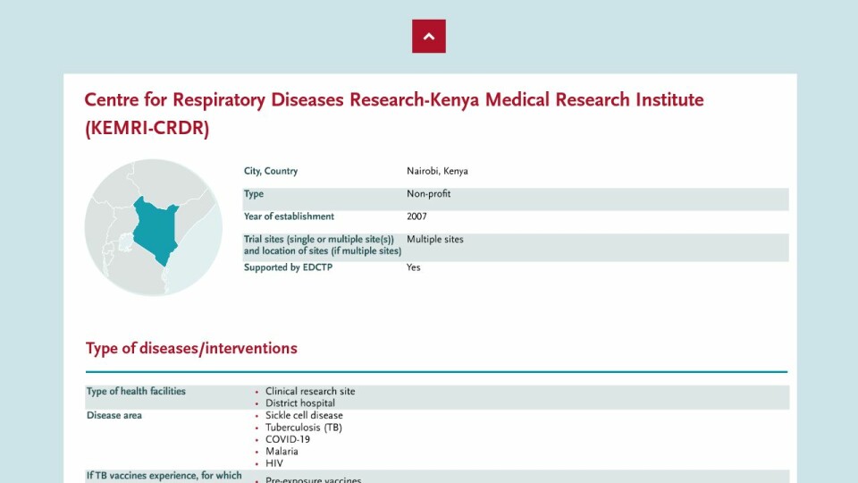The image size is (858, 483).
Task: Click the highlighted Kenya region on the map
Action: [x=154, y=229]
